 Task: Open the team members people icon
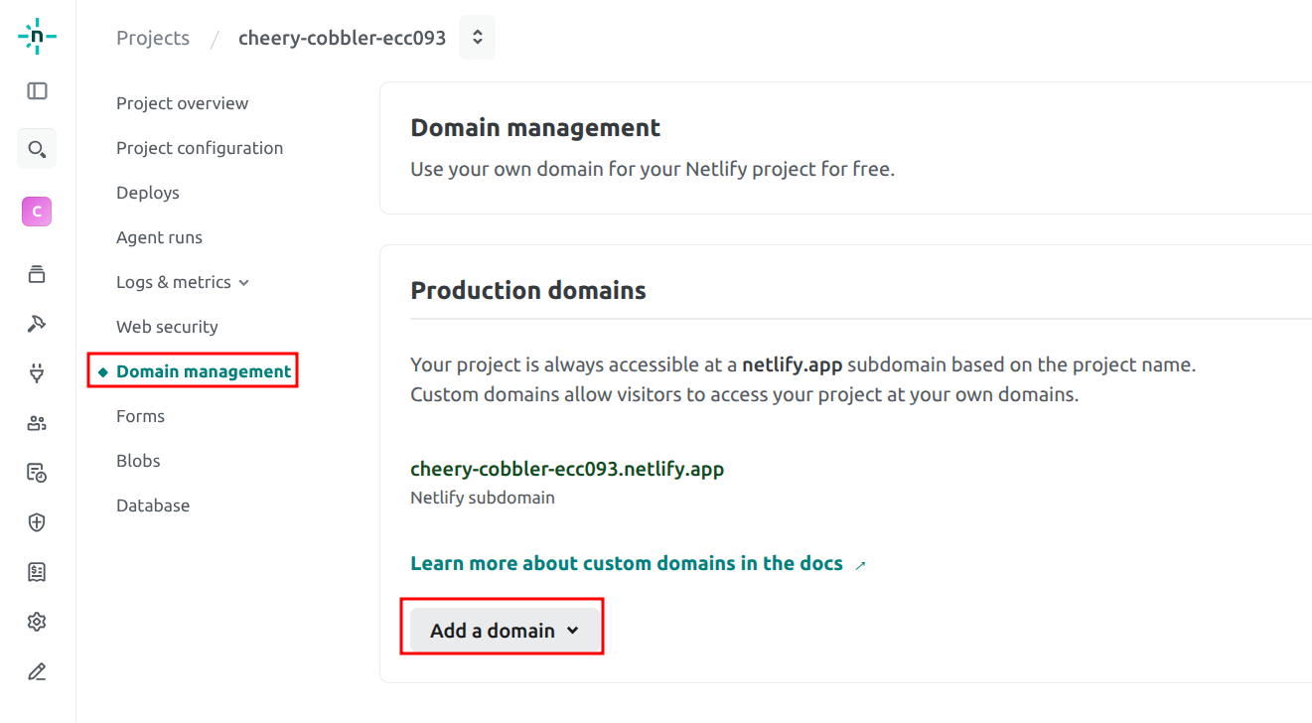pyautogui.click(x=37, y=423)
